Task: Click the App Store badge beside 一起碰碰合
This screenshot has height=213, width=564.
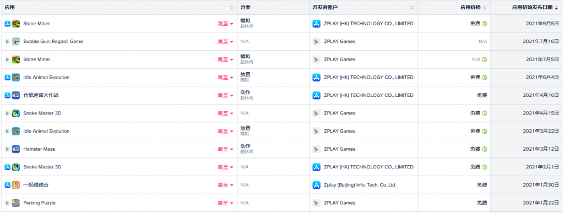Action: (x=7, y=185)
